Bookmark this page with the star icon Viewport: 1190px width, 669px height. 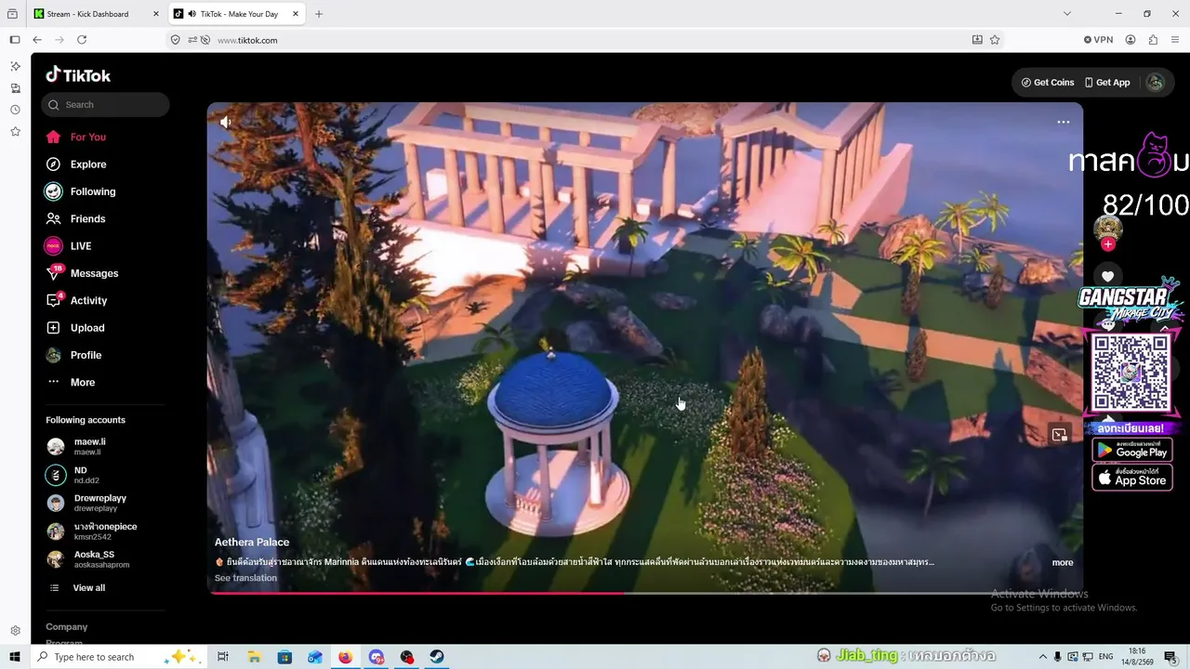point(995,40)
